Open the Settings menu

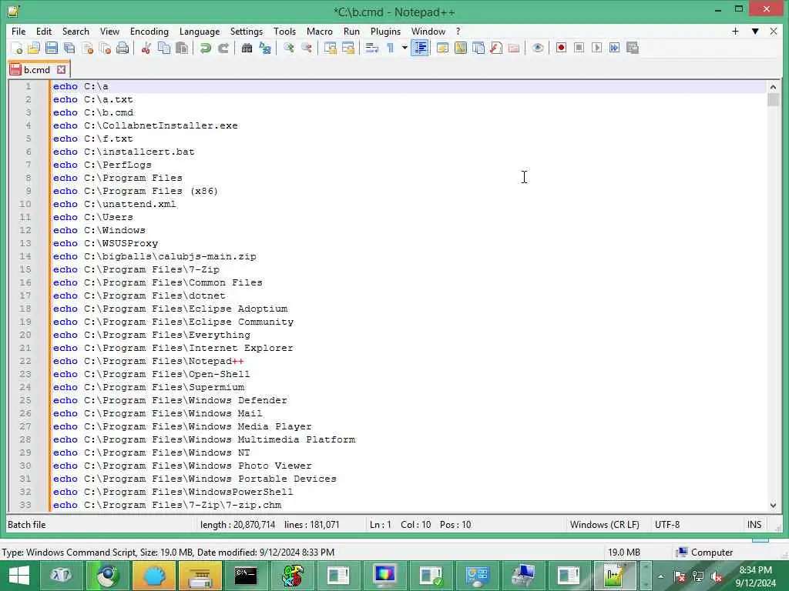click(246, 31)
